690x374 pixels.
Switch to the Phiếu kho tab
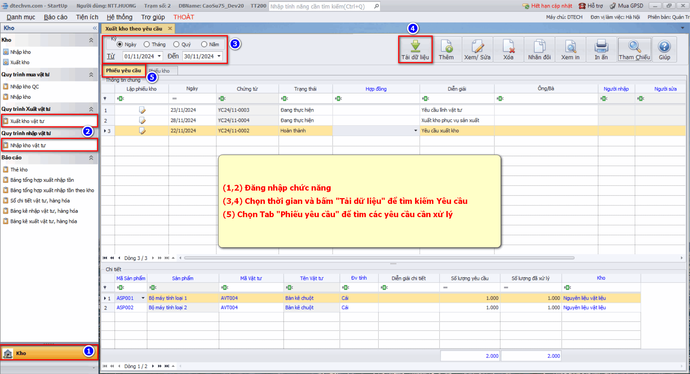[x=161, y=71]
